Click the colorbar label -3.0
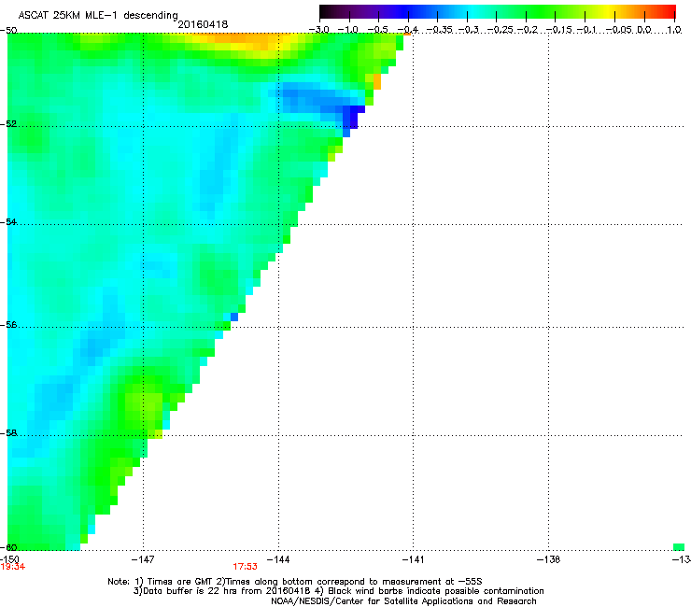Screen dimensions: 691x607 [x=319, y=30]
